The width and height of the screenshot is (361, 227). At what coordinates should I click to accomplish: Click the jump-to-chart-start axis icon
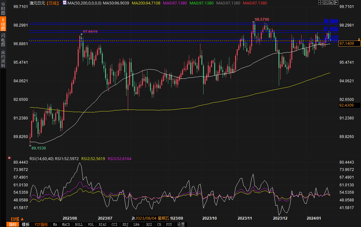point(326,3)
